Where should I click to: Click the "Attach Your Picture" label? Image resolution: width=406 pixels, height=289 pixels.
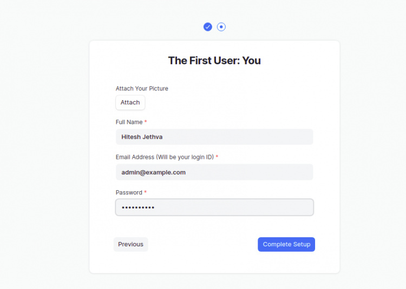coord(142,89)
